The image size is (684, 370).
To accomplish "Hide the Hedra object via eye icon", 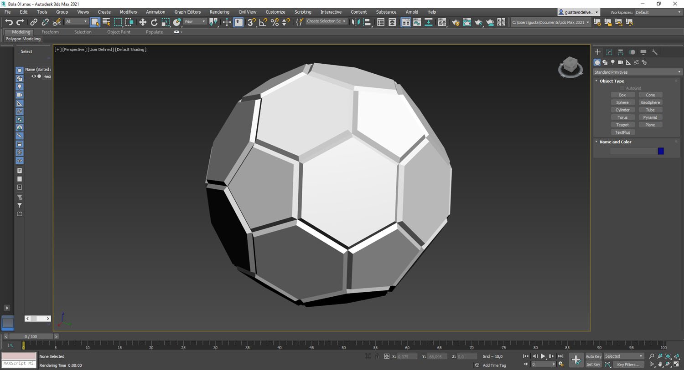I will (33, 76).
